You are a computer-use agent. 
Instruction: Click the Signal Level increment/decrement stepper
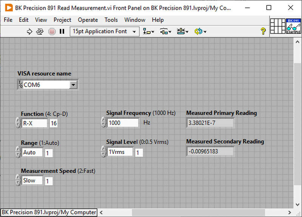[103, 152]
